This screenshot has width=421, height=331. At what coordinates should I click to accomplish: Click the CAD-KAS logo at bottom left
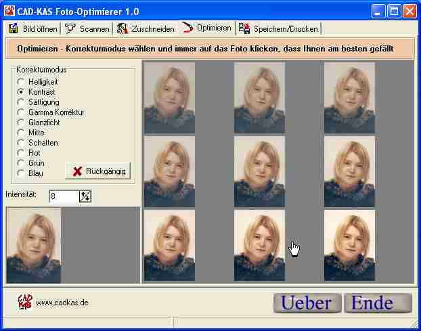[24, 301]
